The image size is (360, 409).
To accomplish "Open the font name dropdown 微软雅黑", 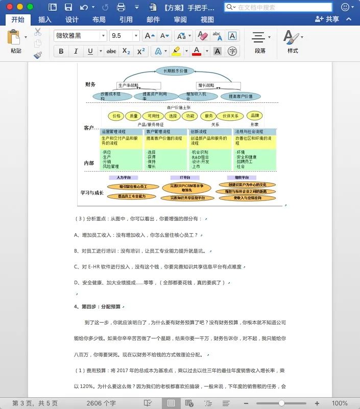I will [x=104, y=36].
